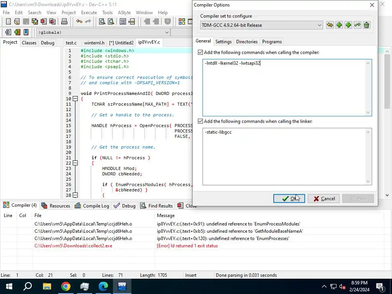Switch to the Settings tab in Compiler Options
The height and width of the screenshot is (294, 392).
[x=223, y=42]
